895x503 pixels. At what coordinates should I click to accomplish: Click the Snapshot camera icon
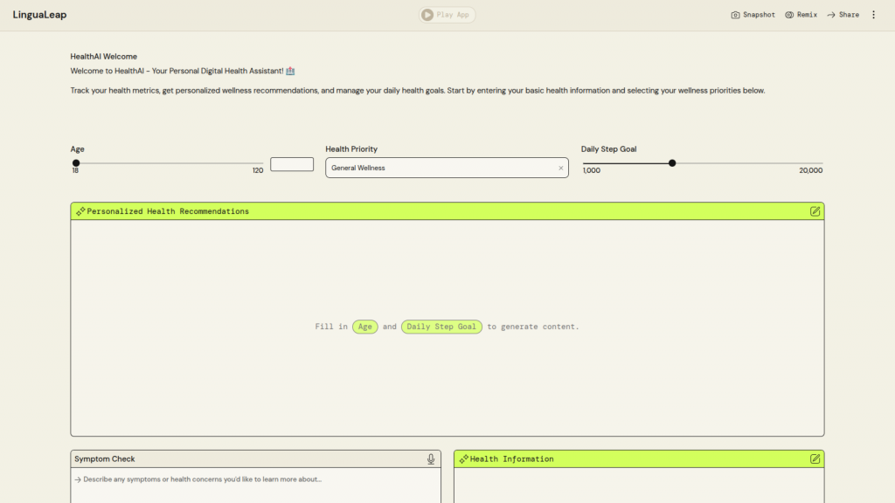coord(736,15)
